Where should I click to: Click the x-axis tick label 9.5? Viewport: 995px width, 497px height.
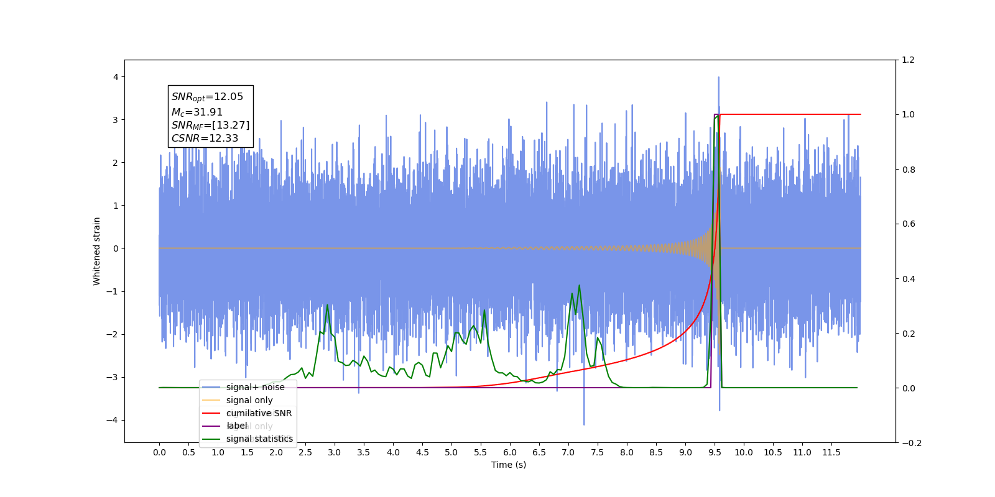coord(715,452)
